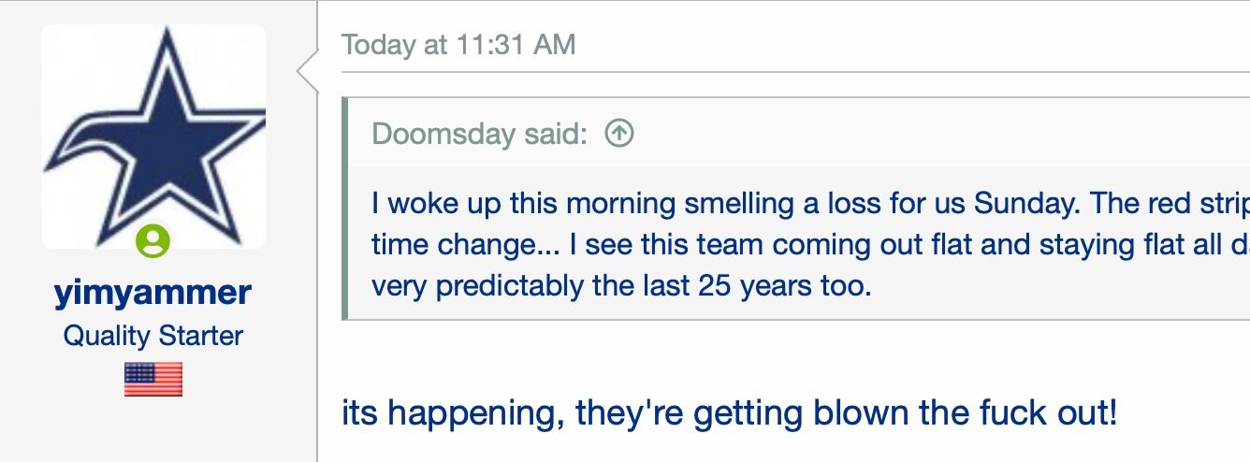Click the Quality Starter user title
Viewport: 1250px width, 462px height.
point(153,336)
